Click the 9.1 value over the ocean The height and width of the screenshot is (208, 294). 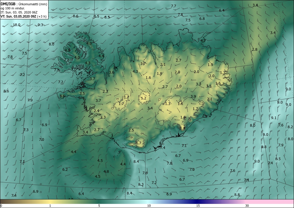coord(273,118)
